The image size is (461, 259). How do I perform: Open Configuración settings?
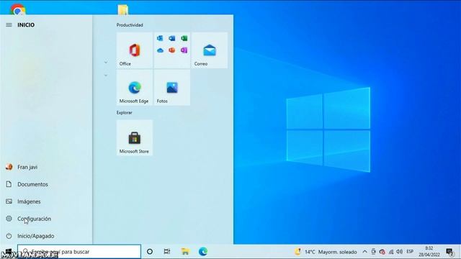pyautogui.click(x=46, y=219)
